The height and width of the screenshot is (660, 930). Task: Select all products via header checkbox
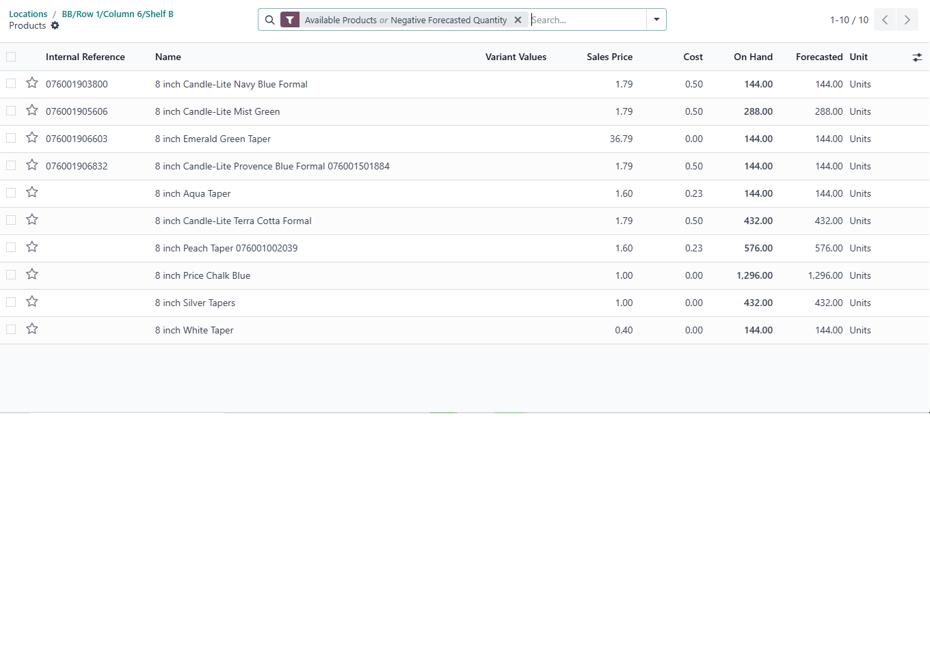pos(10,57)
